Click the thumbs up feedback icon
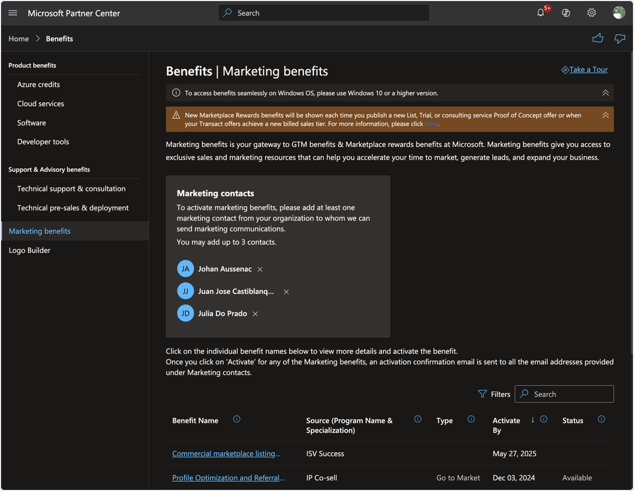 pos(598,38)
